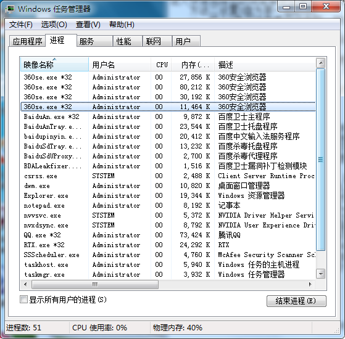
Task: Click the vertical scrollbar up arrow
Action: pos(321,63)
